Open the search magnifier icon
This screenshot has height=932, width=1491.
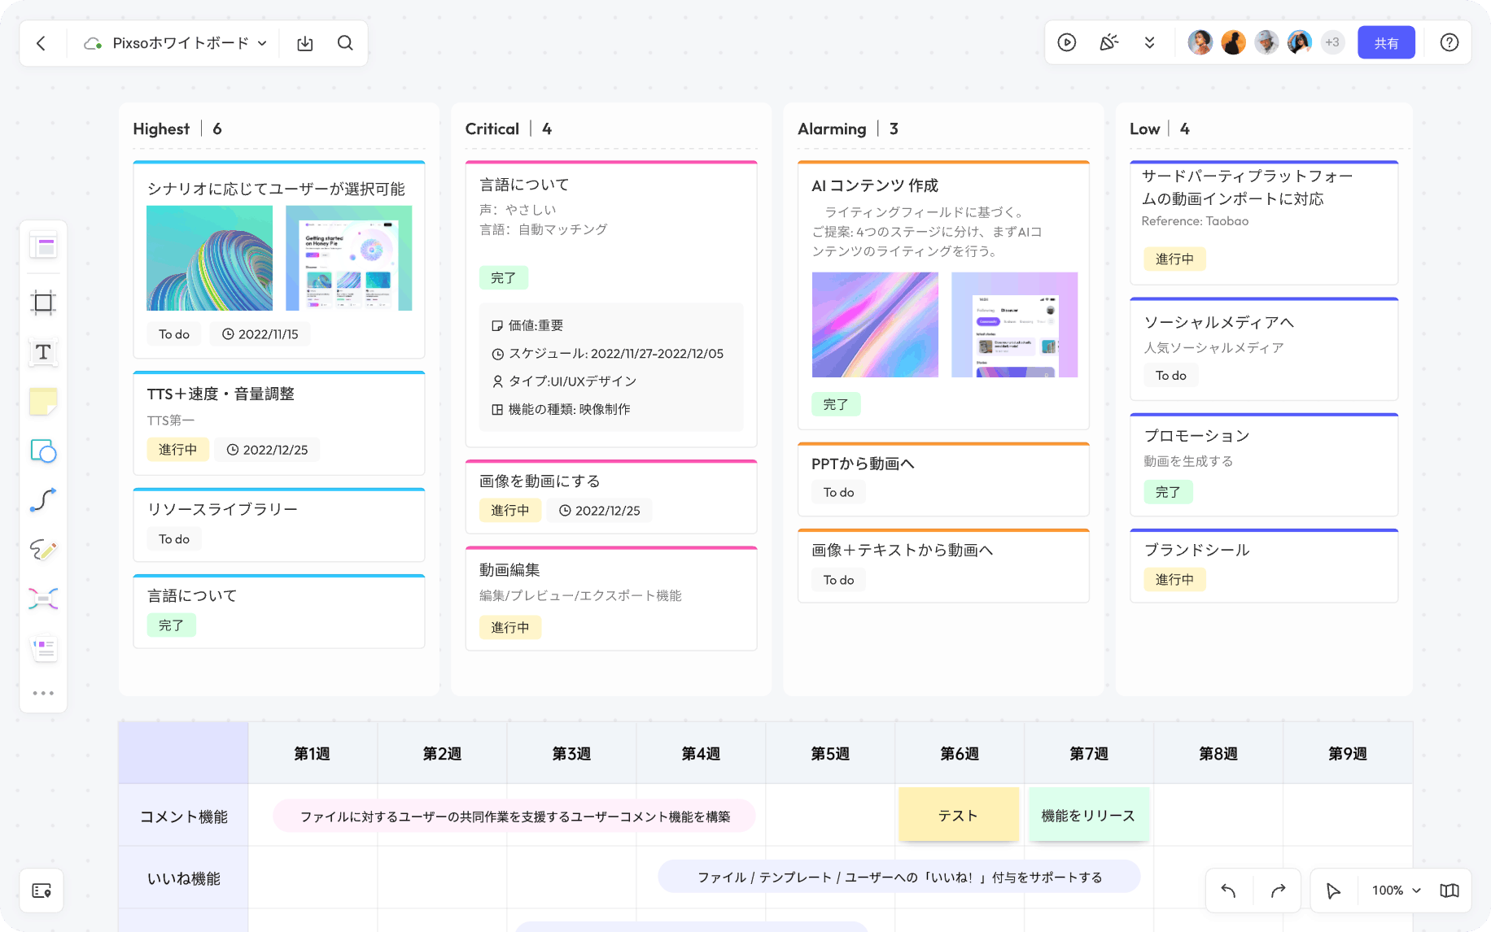[x=345, y=43]
